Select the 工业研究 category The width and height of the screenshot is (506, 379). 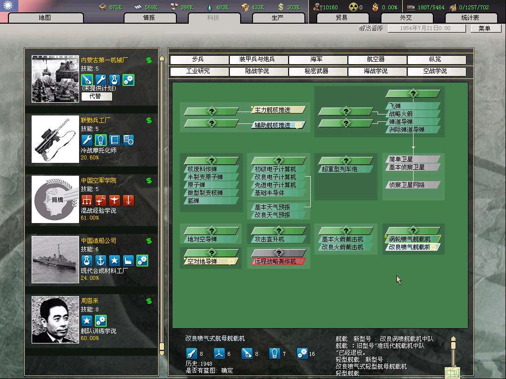[x=200, y=71]
